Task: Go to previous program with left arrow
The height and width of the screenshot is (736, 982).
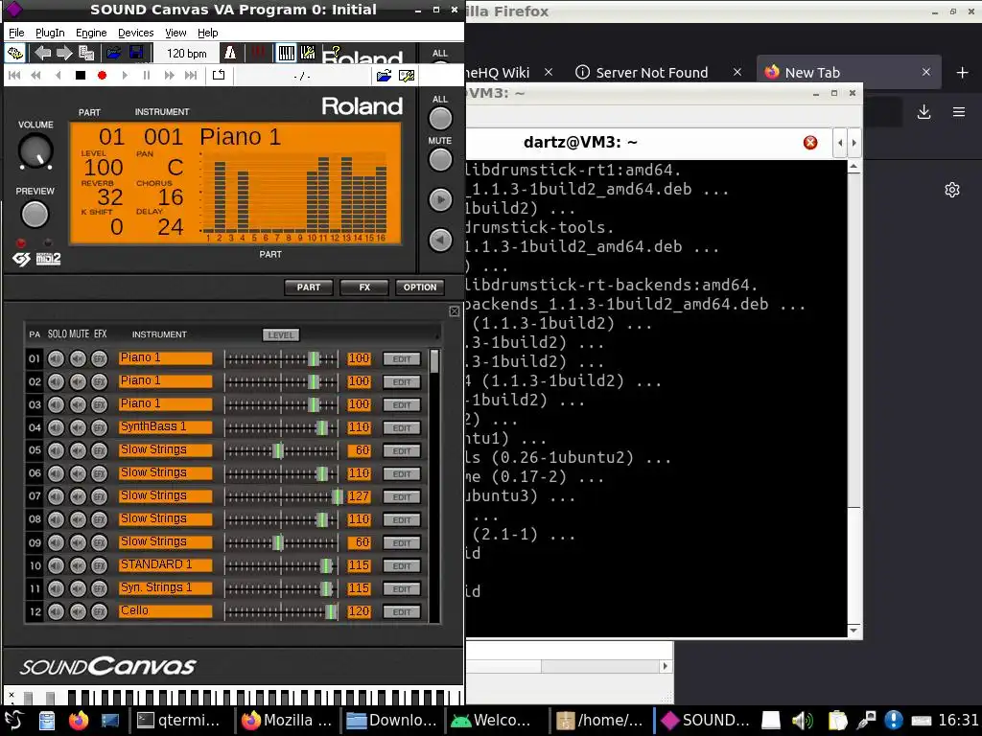Action: point(42,54)
